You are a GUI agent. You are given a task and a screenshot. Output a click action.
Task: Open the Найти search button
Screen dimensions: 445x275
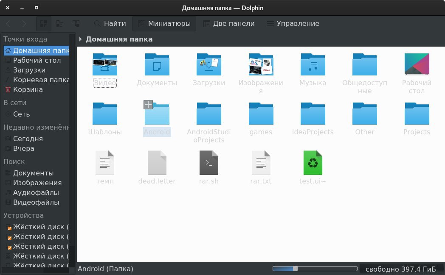coord(110,23)
